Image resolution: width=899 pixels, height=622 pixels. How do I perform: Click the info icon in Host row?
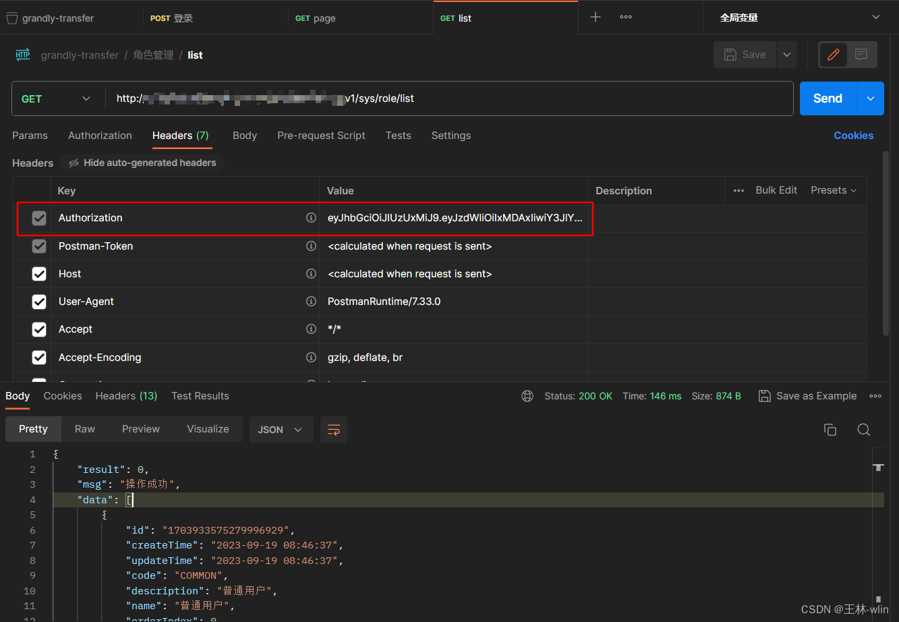coord(311,274)
